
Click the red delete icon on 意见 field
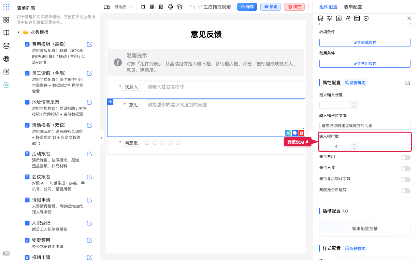tap(301, 133)
